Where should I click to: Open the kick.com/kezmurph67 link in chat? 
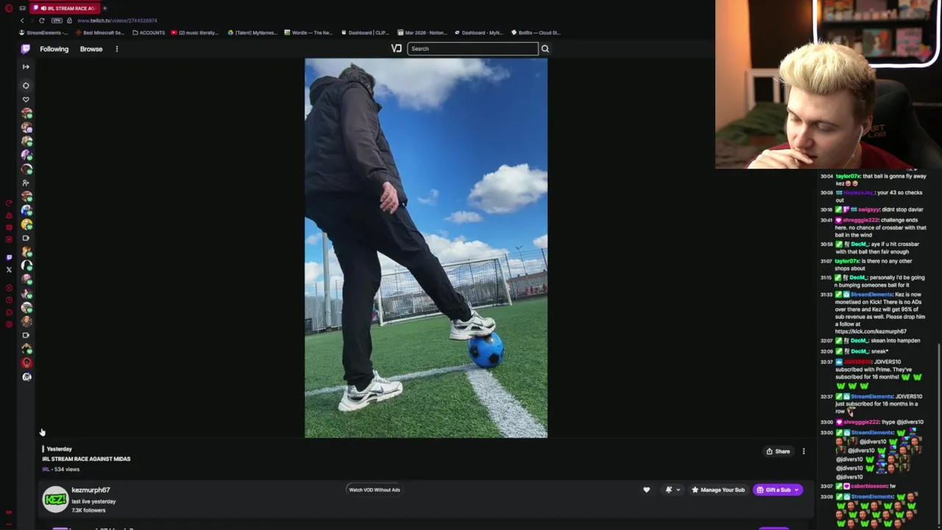pos(871,331)
